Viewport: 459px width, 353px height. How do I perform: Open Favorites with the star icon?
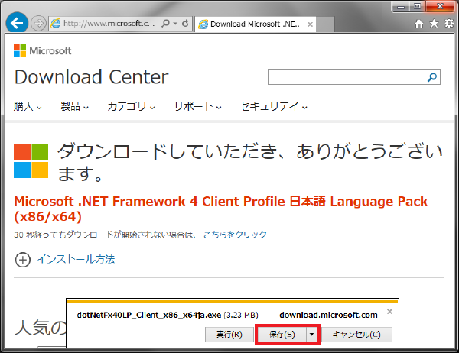(434, 24)
